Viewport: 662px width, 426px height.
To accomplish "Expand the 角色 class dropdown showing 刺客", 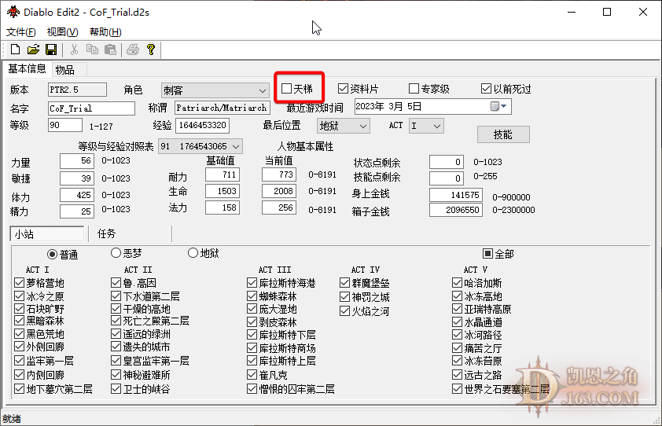I will pyautogui.click(x=215, y=90).
